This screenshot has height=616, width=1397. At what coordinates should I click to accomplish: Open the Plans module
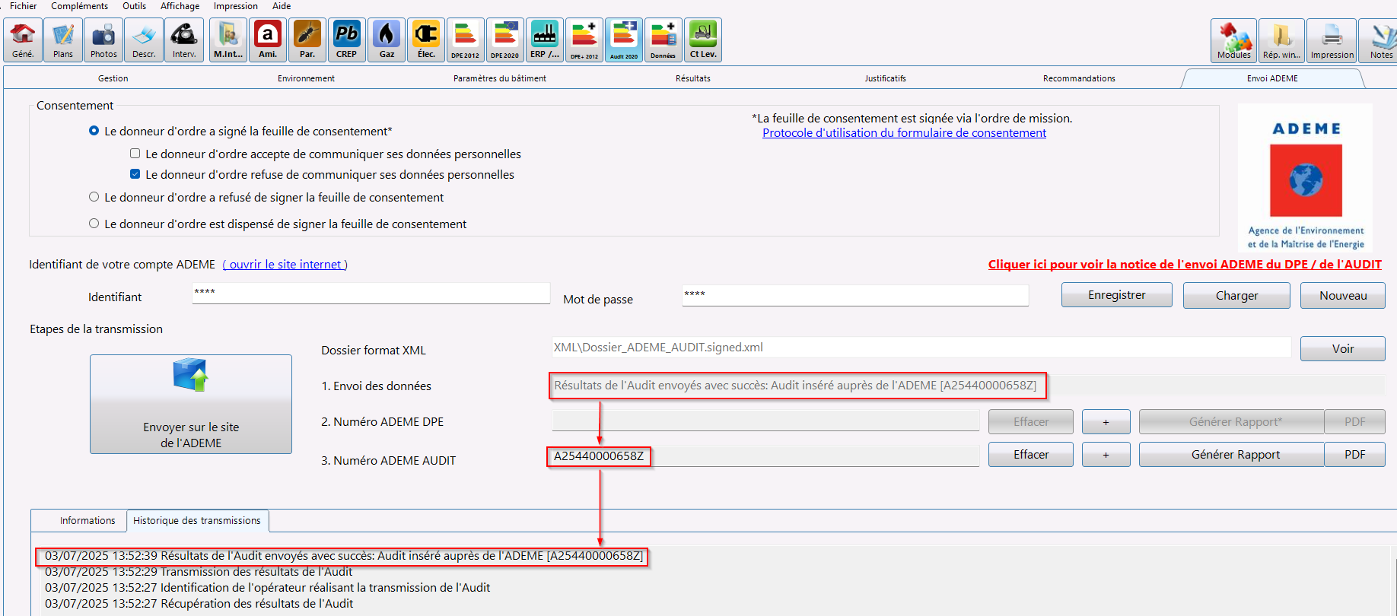[x=63, y=40]
